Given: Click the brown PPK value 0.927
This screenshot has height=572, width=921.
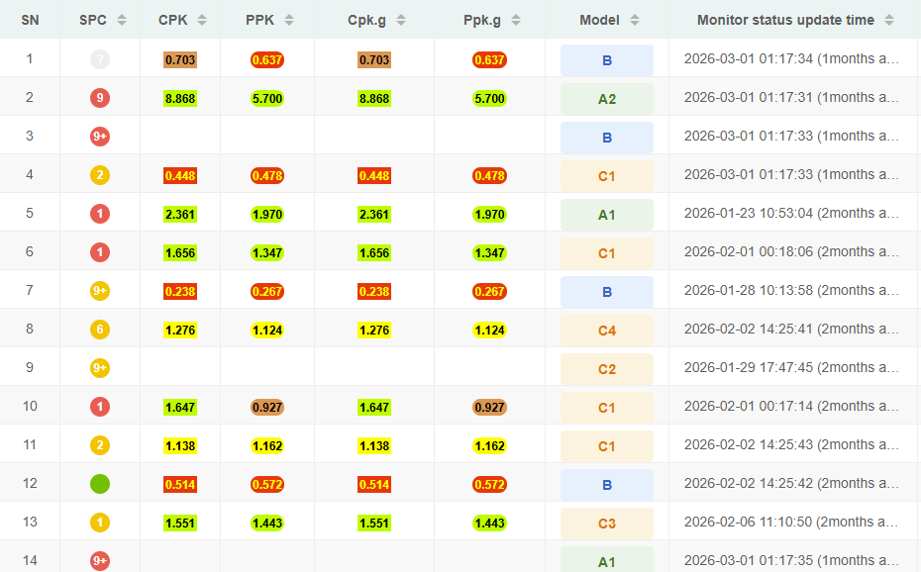Looking at the screenshot, I should point(267,407).
